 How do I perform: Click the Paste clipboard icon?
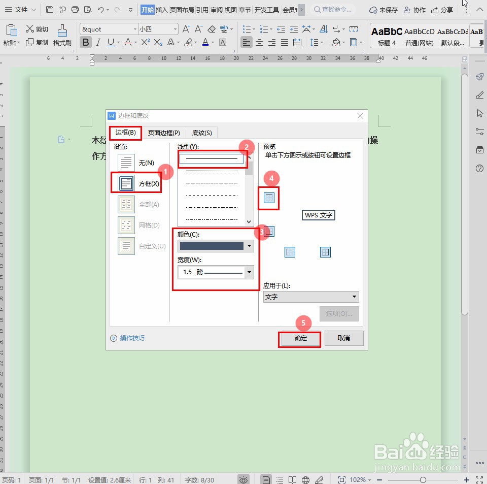[x=12, y=31]
